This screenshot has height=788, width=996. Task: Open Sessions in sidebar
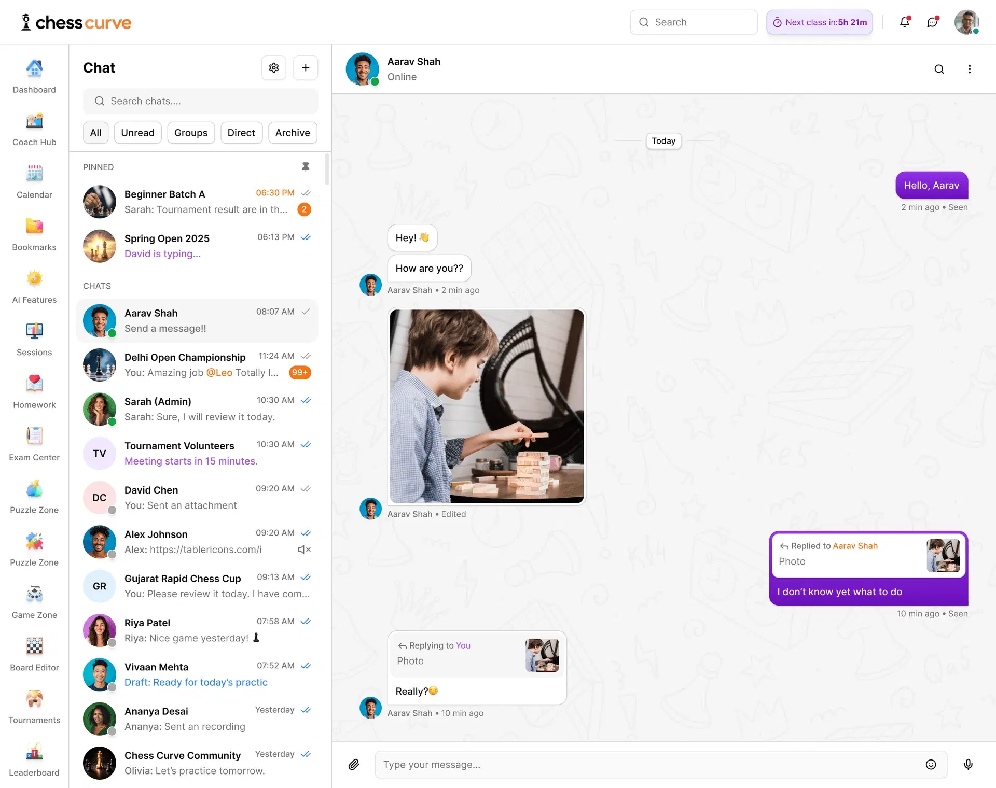(x=34, y=339)
